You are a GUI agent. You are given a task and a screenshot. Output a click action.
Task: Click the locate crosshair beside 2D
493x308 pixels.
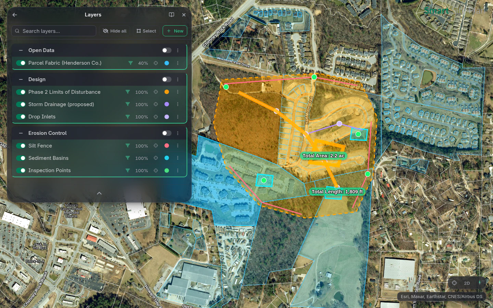(454, 283)
